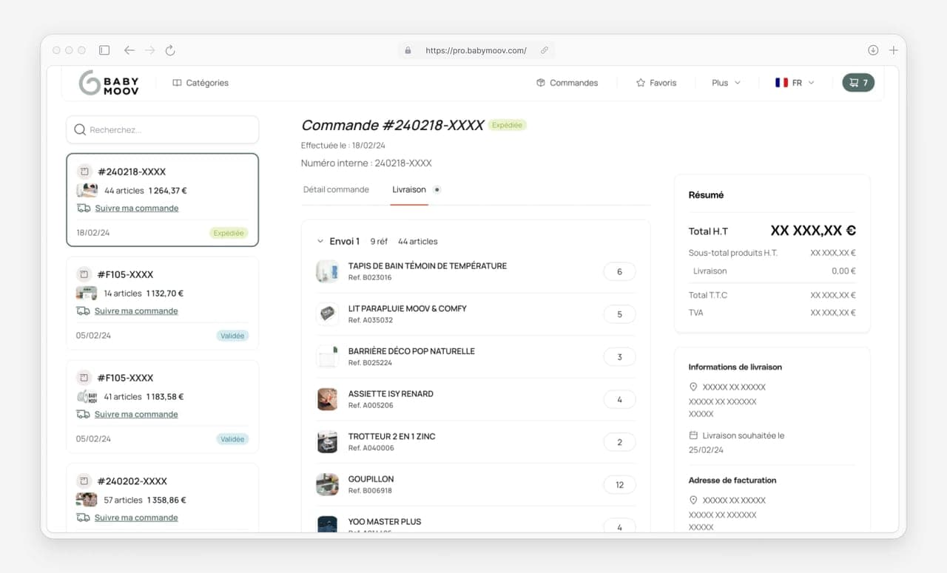Click the thumbnail of the 57 articles order

click(x=87, y=500)
